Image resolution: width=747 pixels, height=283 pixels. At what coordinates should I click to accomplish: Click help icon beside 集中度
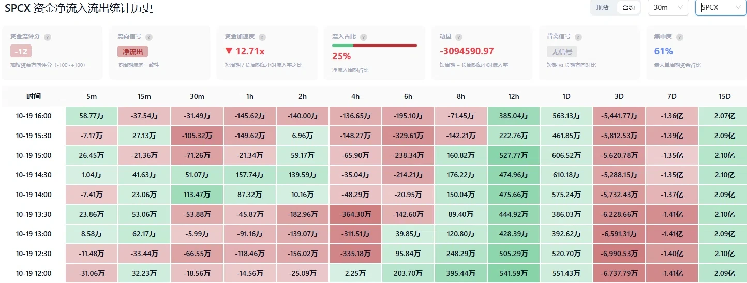(x=680, y=37)
